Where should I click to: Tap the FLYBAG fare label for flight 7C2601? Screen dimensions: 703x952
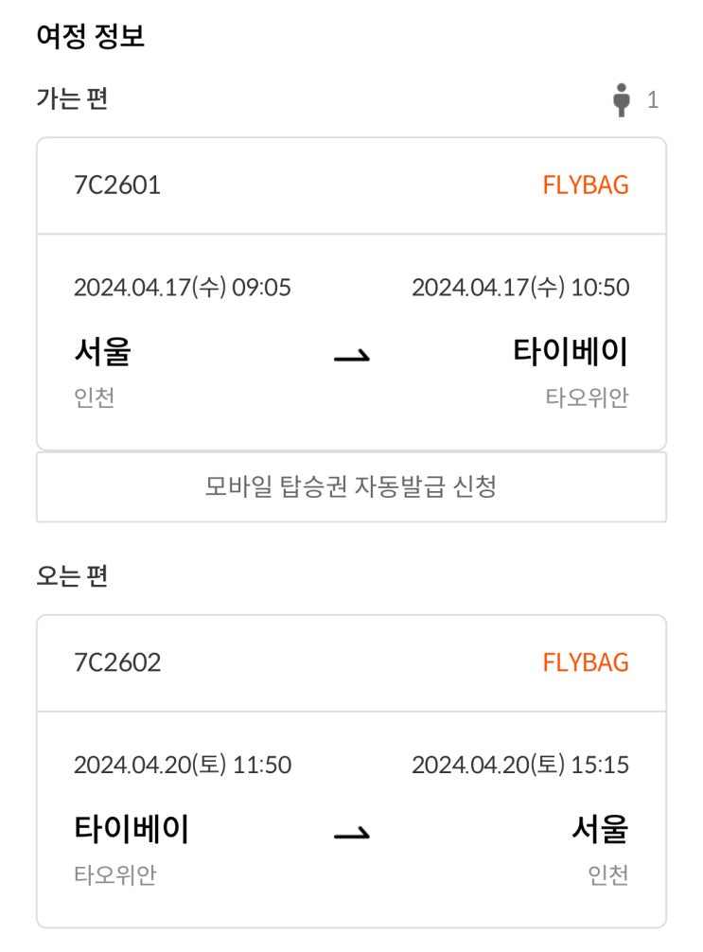coord(586,185)
